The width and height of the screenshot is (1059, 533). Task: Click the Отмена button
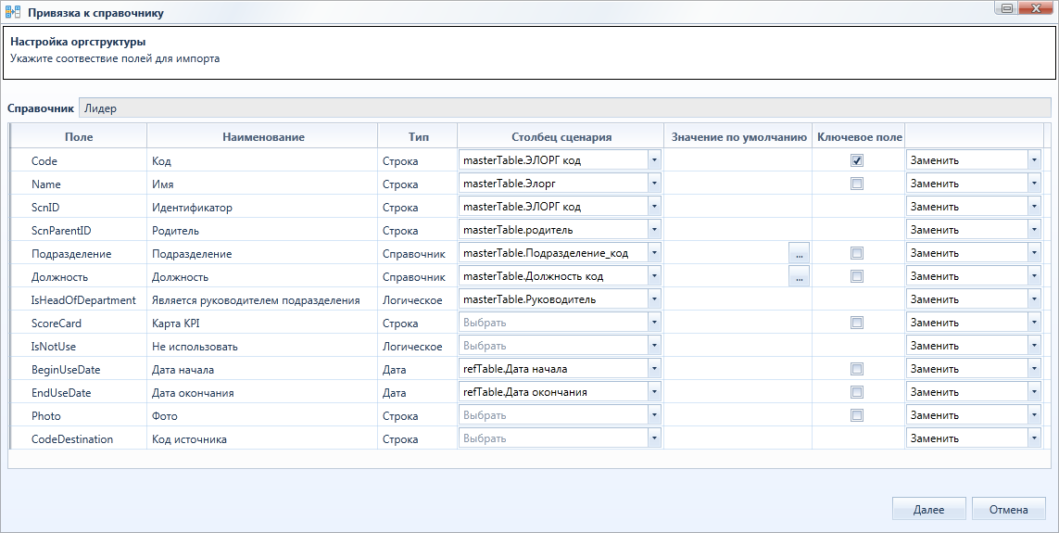pos(1008,509)
